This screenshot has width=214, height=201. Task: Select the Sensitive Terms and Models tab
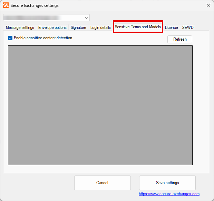(138, 27)
